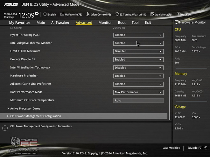Open MyFavorite(F3) from the toolbar
This screenshot has height=157, width=210.
coord(71,14)
